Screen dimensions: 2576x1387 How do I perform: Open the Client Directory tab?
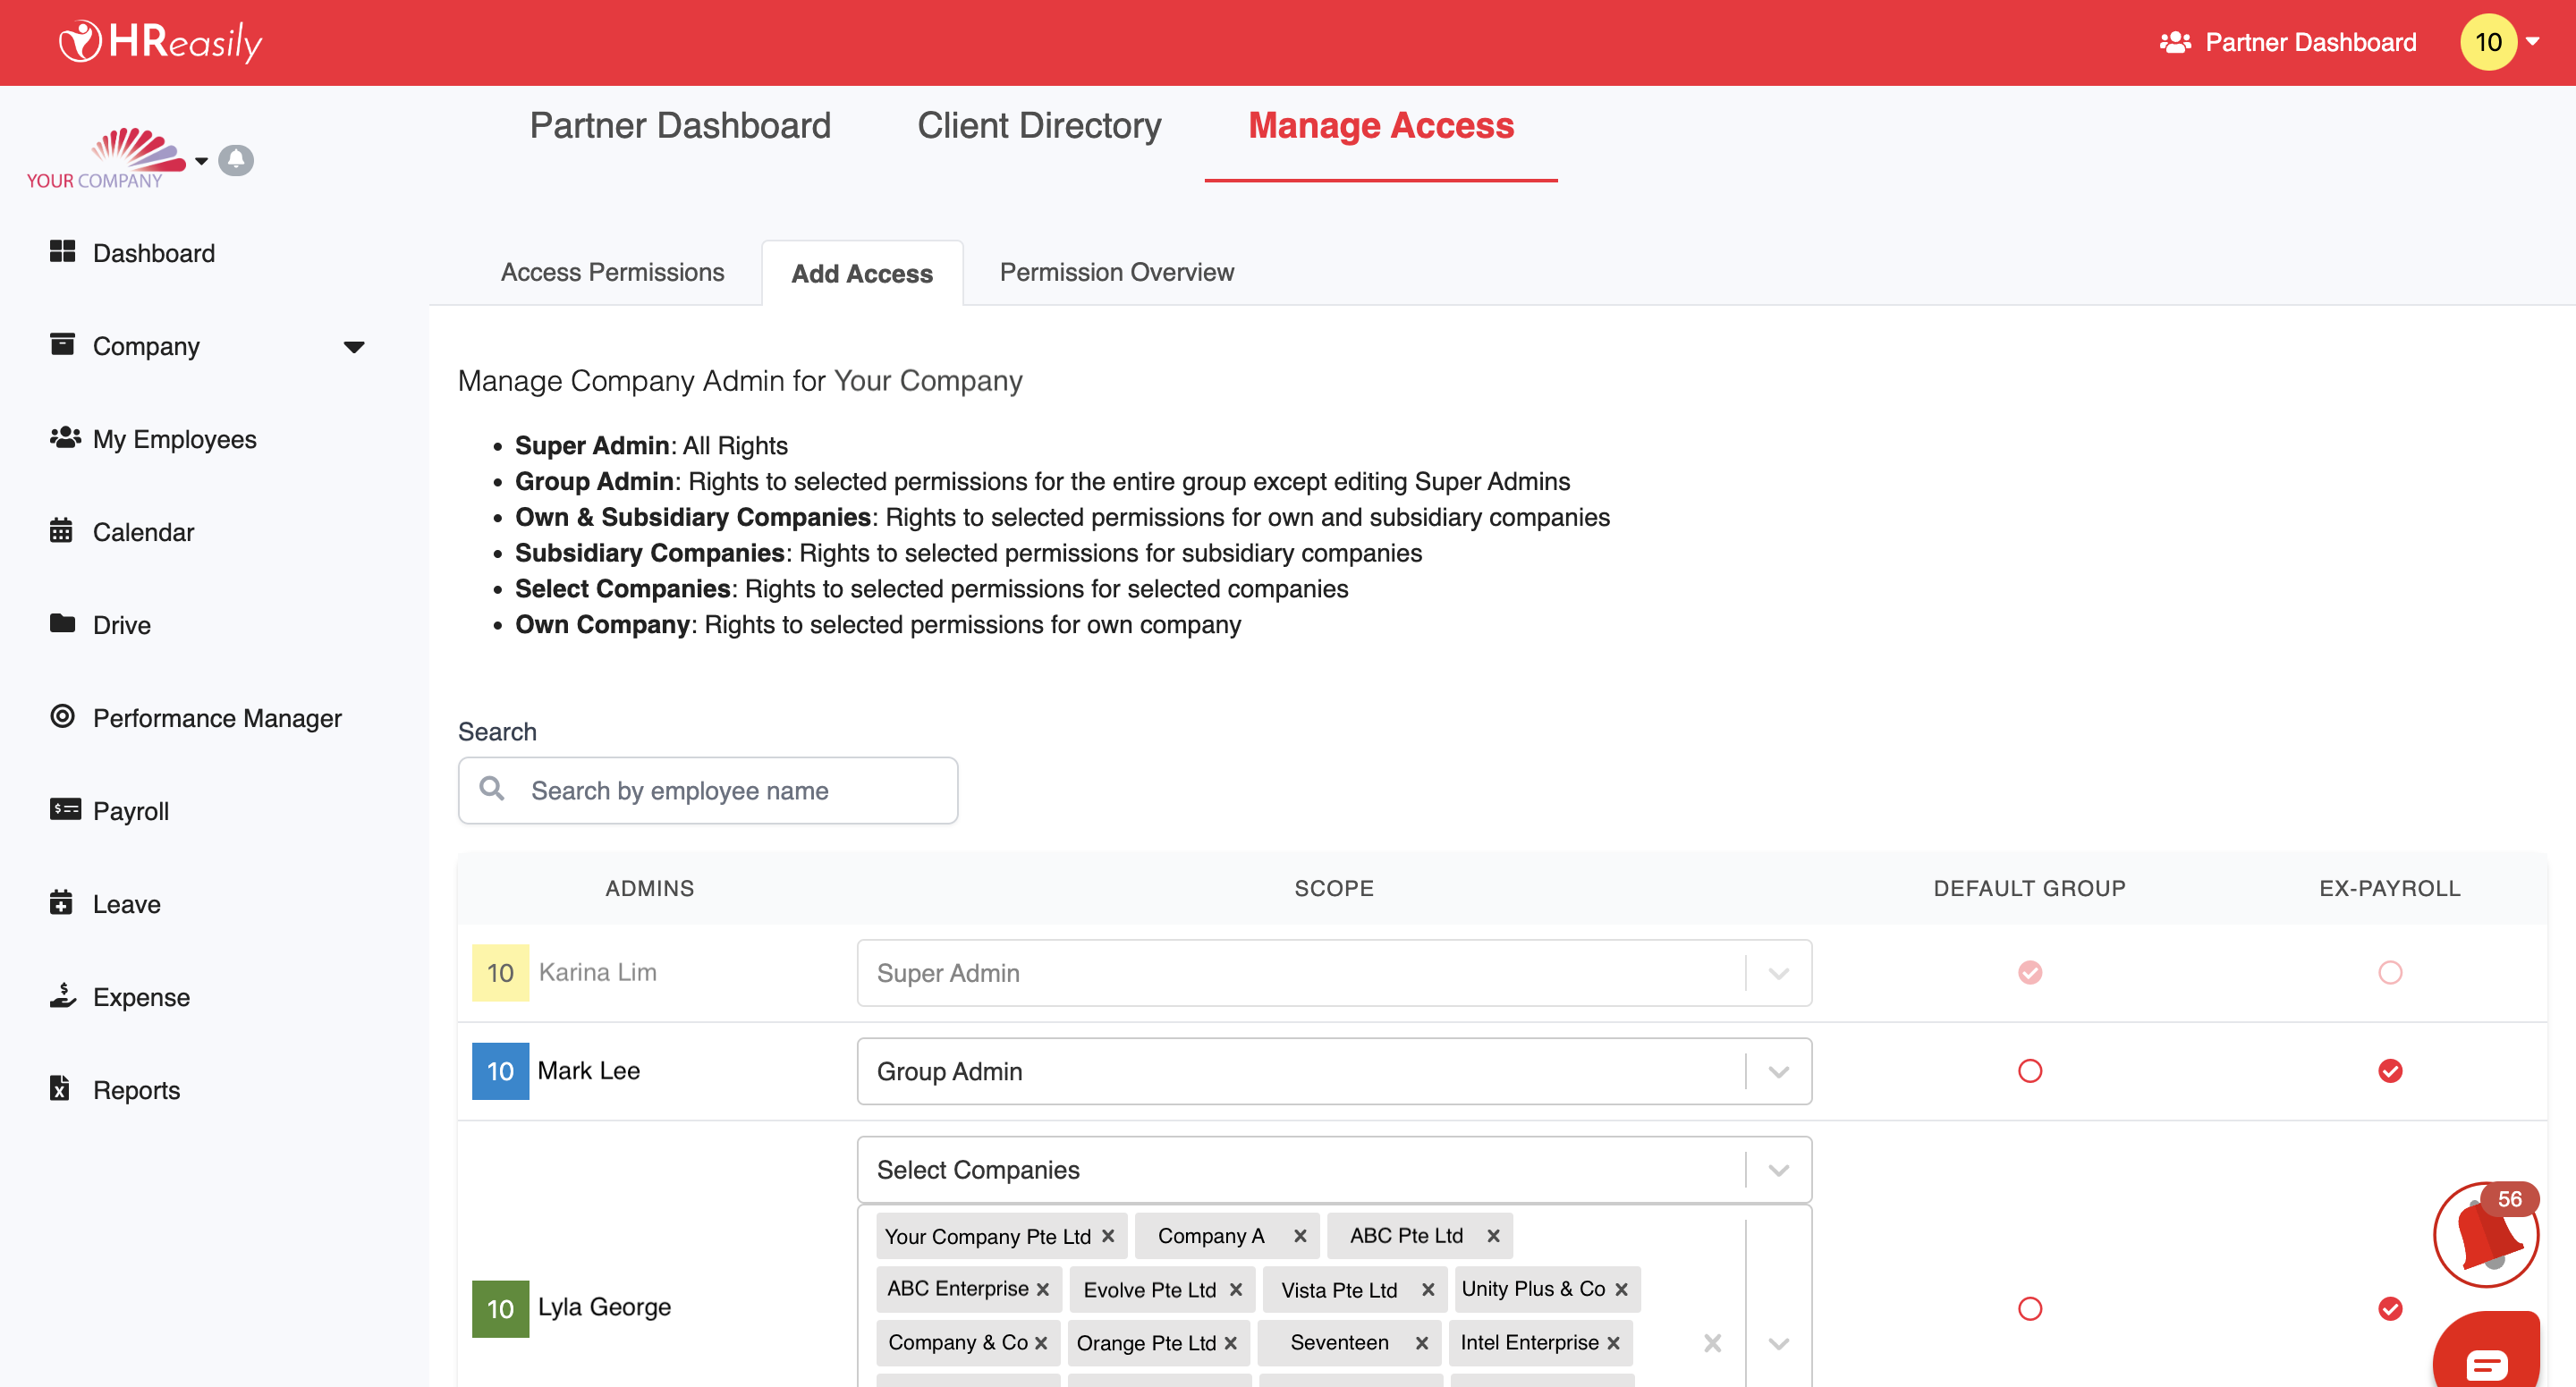point(1039,126)
